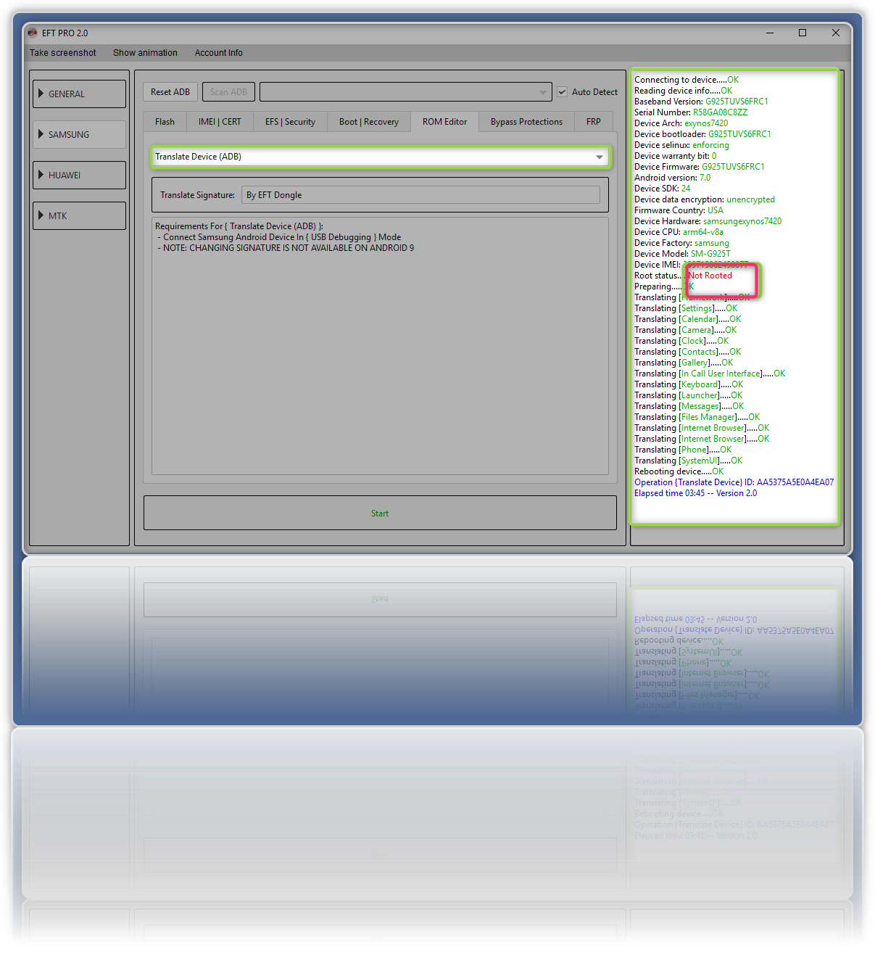Viewport: 875px width, 953px height.
Task: Switch to the Bypass Protections tab
Action: click(x=526, y=122)
